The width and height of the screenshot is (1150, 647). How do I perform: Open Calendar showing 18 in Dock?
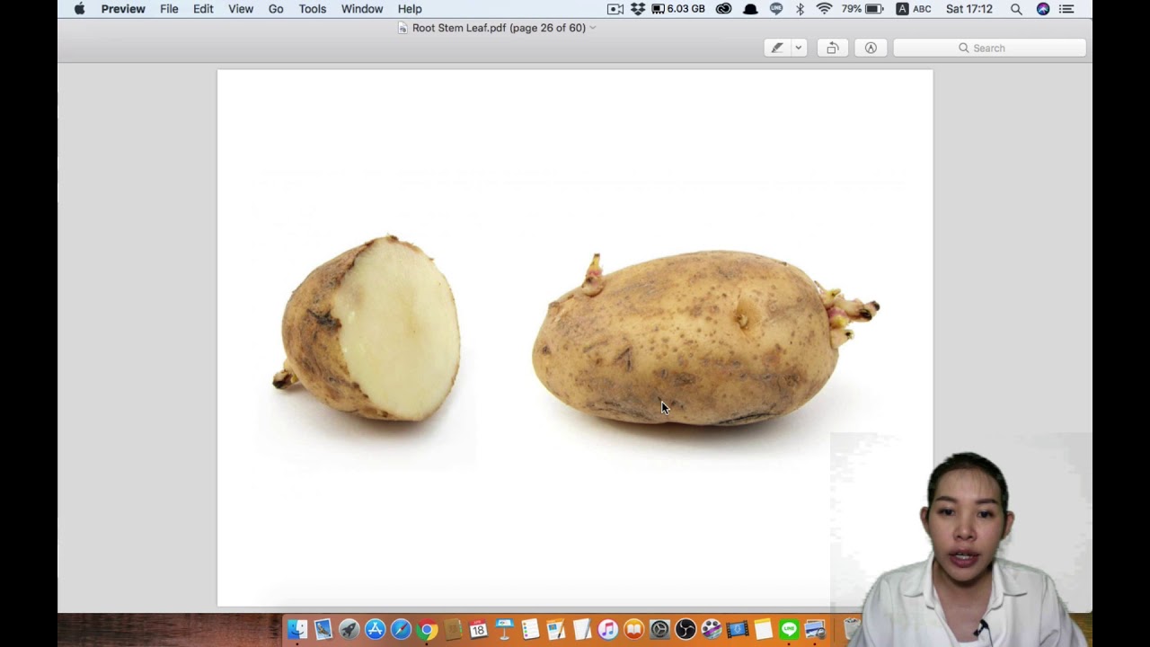tap(478, 630)
